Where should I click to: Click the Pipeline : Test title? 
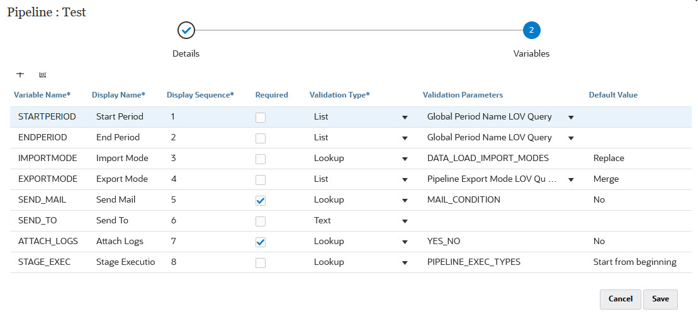pos(47,12)
